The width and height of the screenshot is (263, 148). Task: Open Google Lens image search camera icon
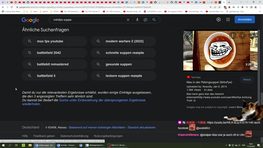pyautogui.click(x=146, y=20)
